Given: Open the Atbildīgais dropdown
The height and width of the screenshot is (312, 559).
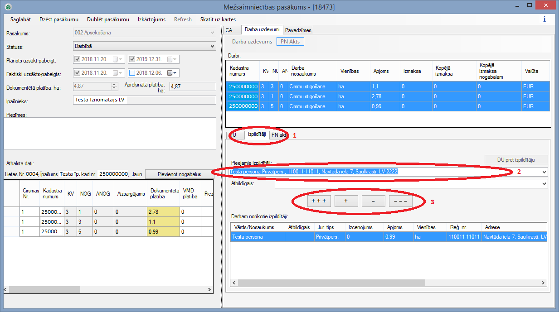Looking at the screenshot, I should [x=544, y=183].
